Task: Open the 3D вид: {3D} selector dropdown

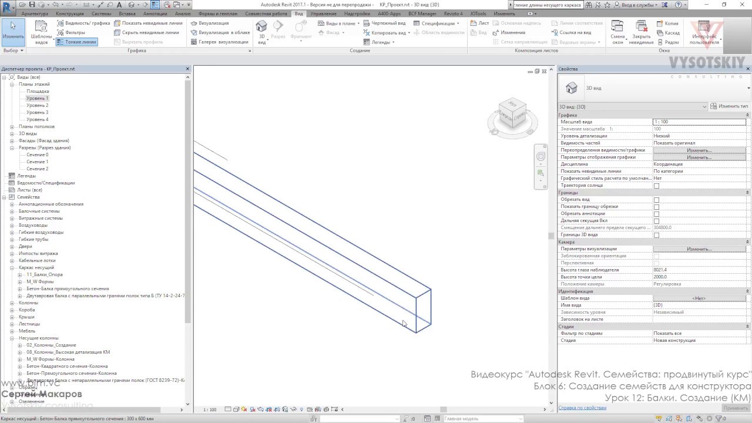Action: pyautogui.click(x=633, y=107)
